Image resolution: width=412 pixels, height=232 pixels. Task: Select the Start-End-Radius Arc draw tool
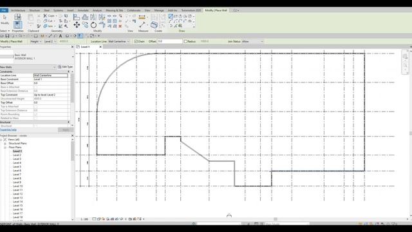171,21
